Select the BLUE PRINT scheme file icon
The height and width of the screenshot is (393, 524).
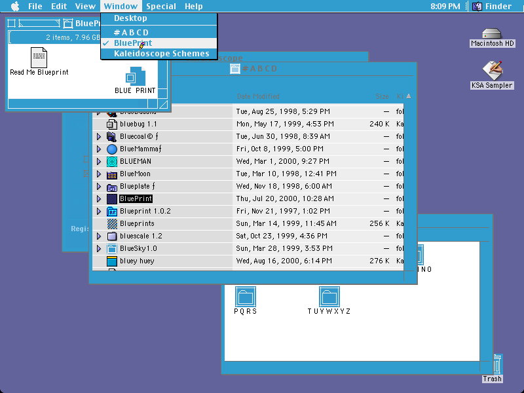click(x=135, y=77)
